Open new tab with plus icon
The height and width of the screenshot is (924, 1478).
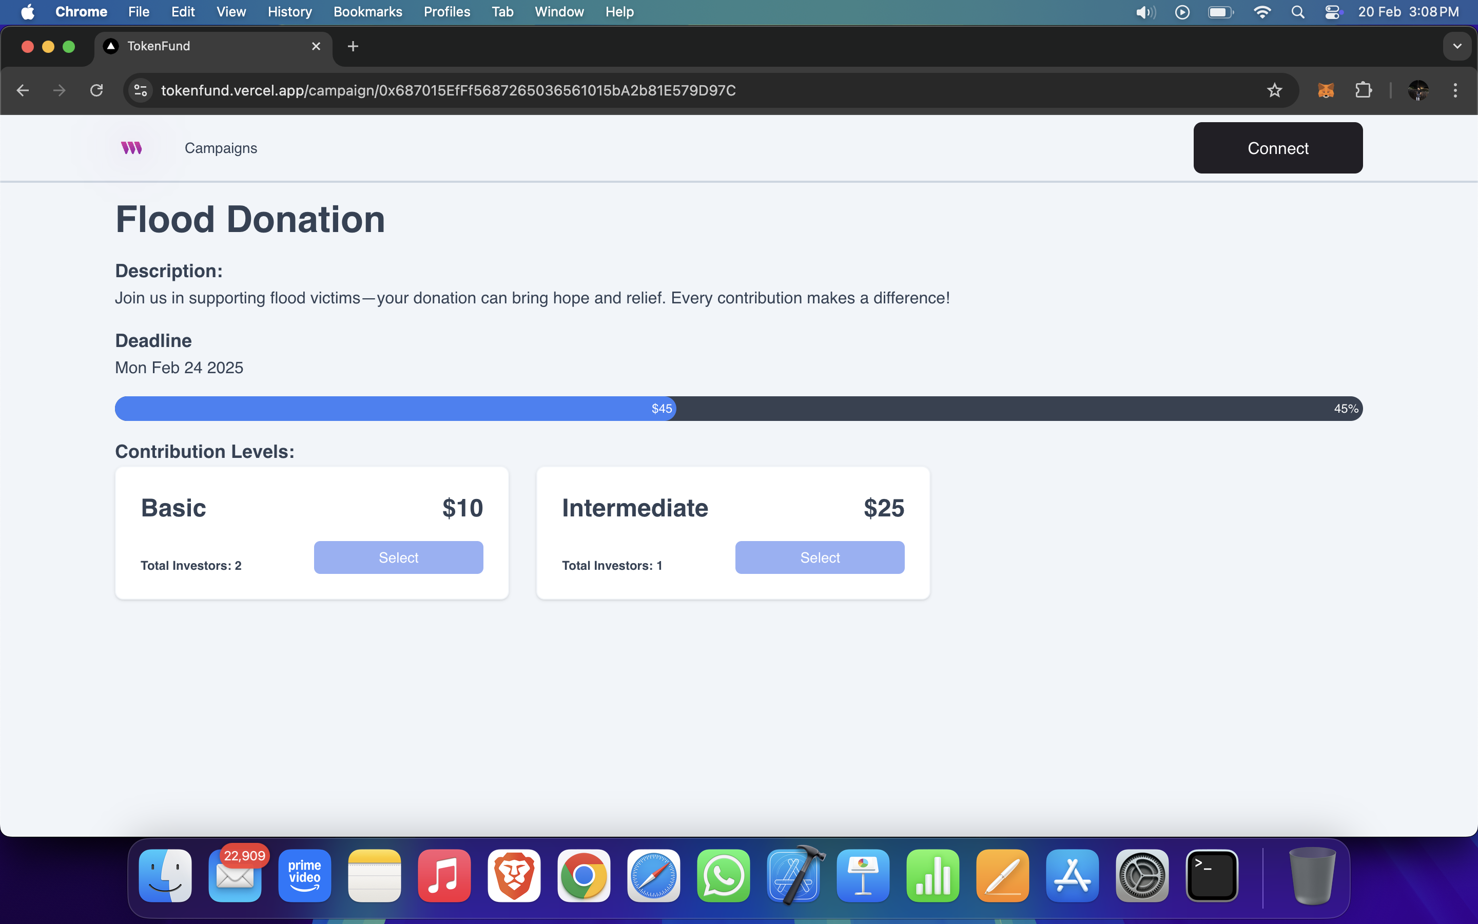[x=353, y=46]
